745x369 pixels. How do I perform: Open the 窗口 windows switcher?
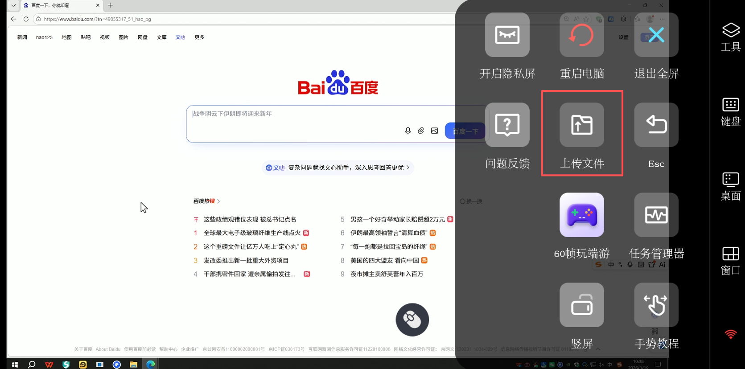point(731,261)
